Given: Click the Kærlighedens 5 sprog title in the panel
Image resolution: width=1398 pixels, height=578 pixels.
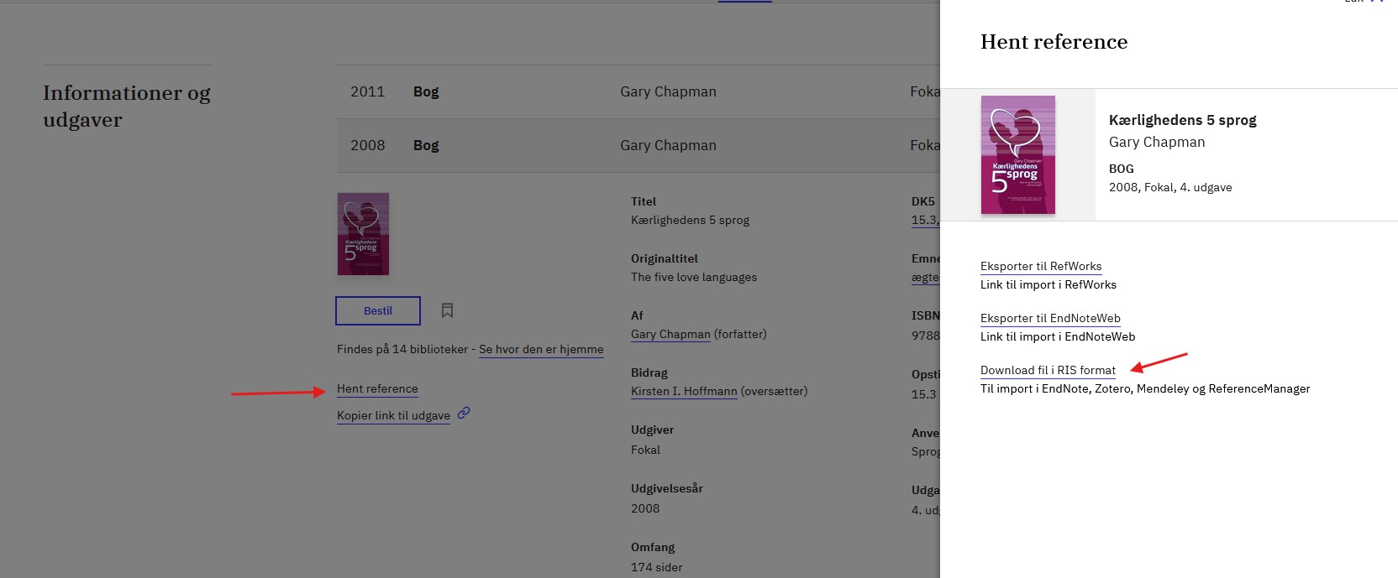Looking at the screenshot, I should click(x=1182, y=120).
